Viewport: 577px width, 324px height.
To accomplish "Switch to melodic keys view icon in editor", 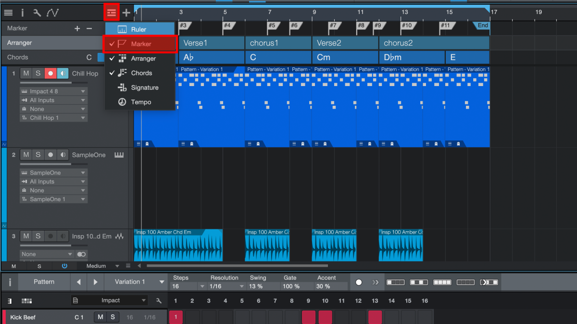I will click(9, 301).
